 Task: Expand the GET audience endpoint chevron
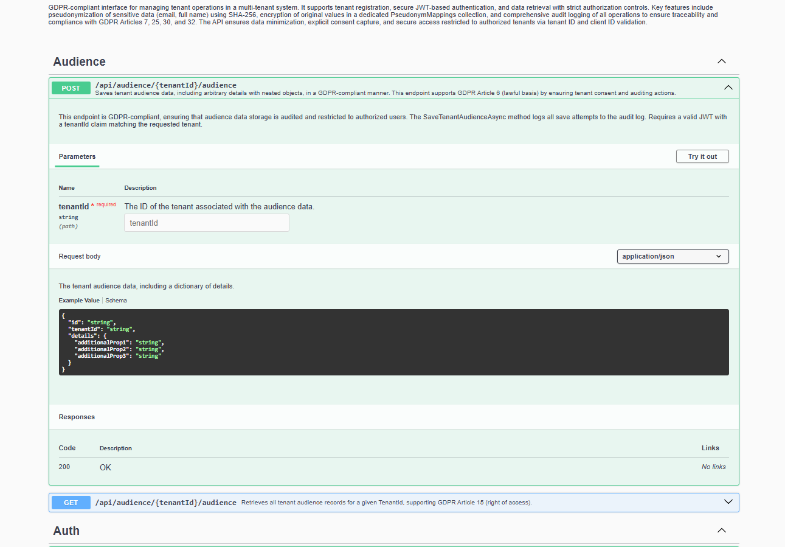[728, 502]
